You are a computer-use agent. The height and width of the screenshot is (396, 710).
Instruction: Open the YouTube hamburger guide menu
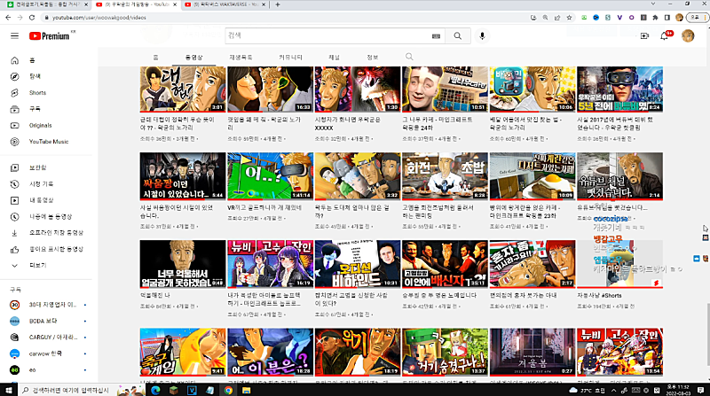14,35
